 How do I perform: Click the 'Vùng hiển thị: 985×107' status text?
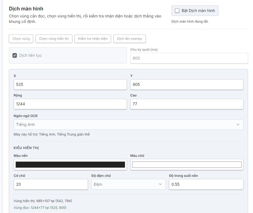[x=43, y=201]
